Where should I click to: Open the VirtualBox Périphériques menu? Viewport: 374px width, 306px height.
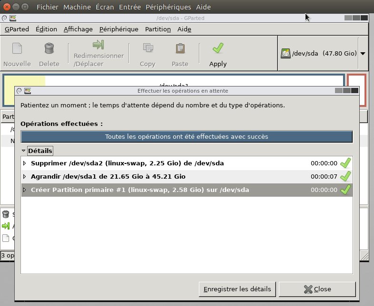[x=168, y=7]
